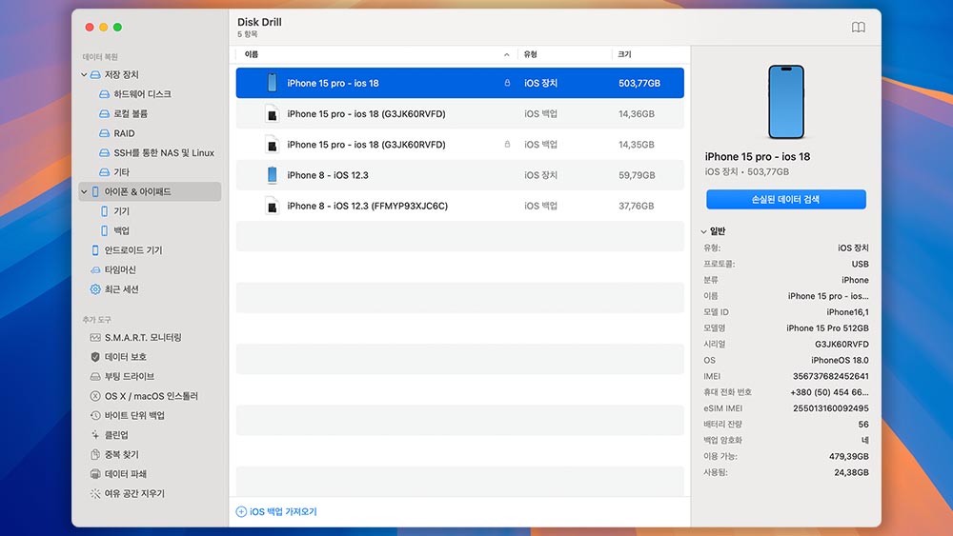Click available space value 479,39GB
This screenshot has width=953, height=536.
[x=848, y=456]
